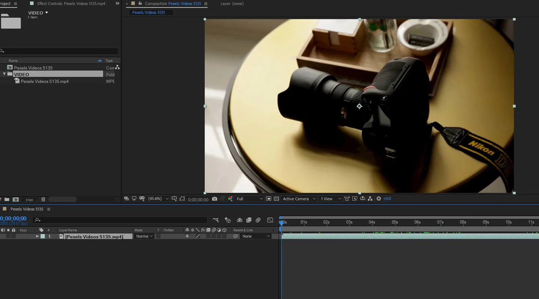The image size is (539, 299).
Task: Click the Always Preview This View icon
Action: pos(127,199)
